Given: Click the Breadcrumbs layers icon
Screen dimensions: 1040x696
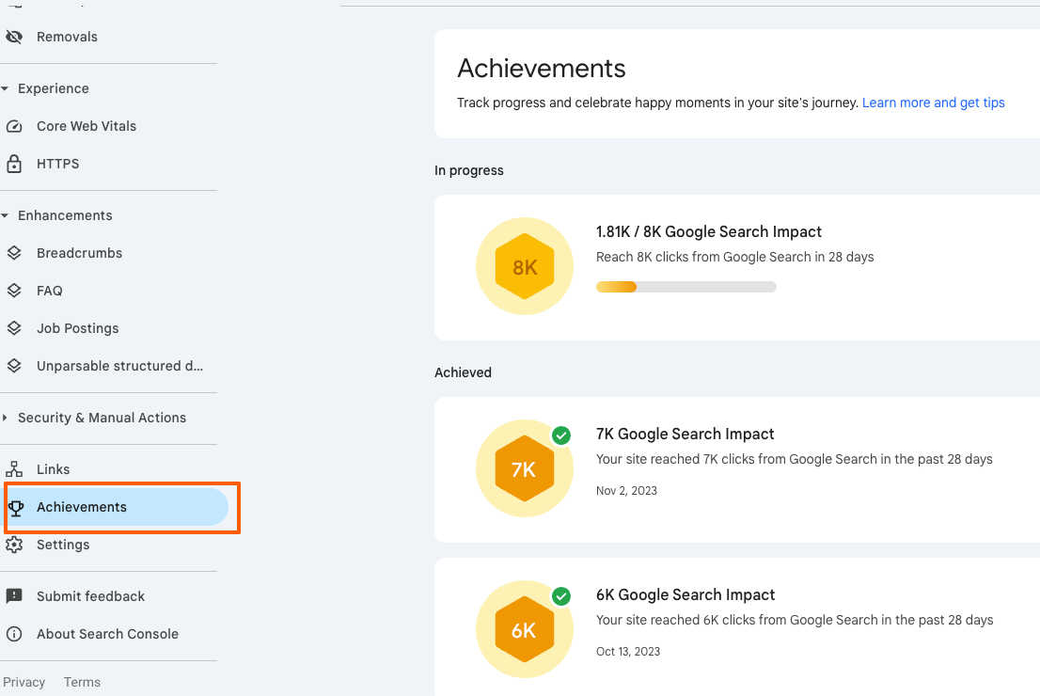Looking at the screenshot, I should click(14, 253).
